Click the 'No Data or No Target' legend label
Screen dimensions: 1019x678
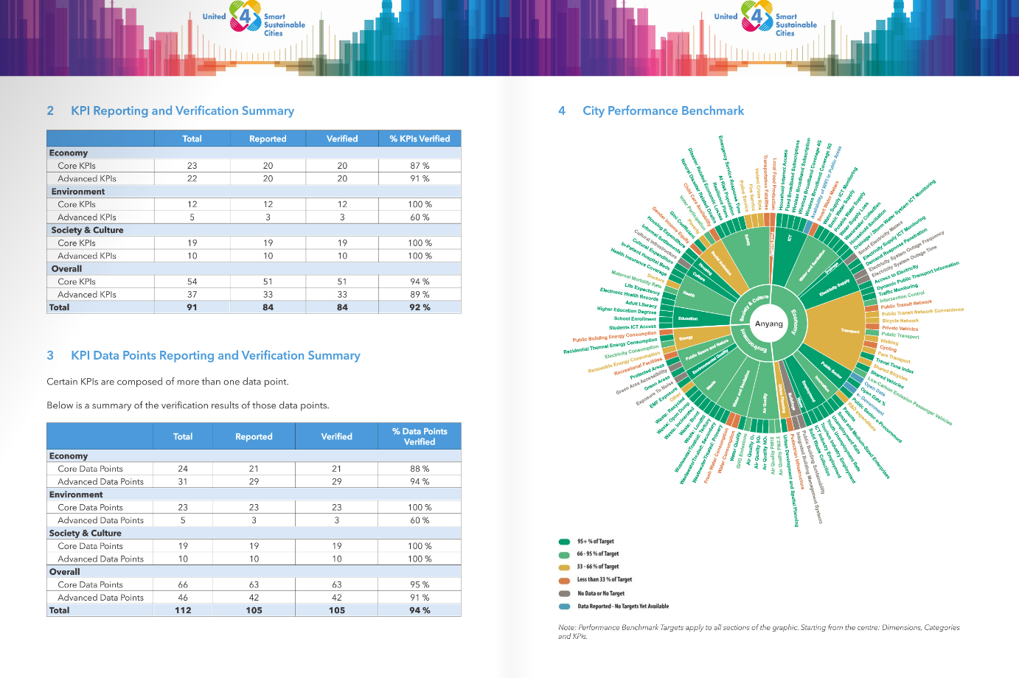pos(601,593)
